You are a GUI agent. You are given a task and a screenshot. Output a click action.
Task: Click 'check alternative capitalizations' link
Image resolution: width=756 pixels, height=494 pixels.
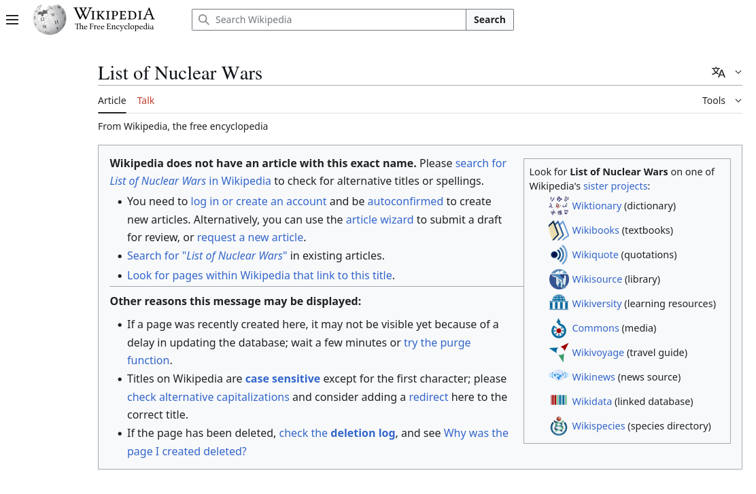tap(208, 397)
